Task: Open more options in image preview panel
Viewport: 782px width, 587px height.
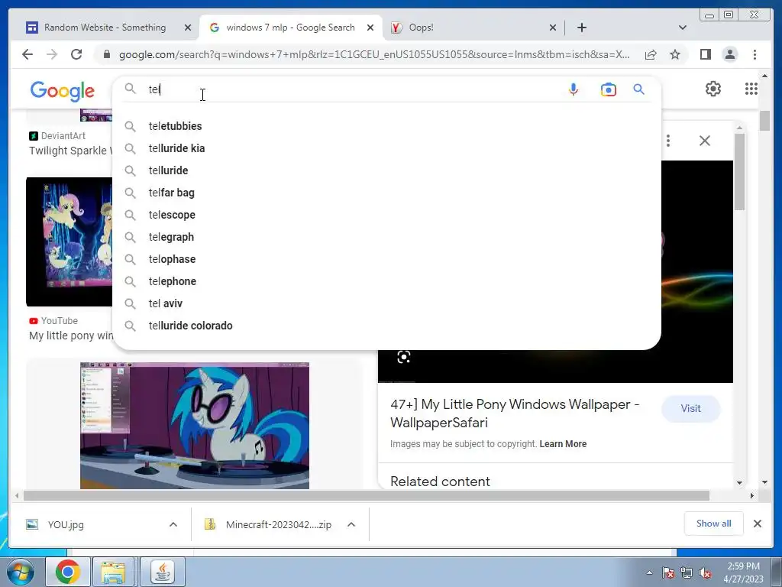Action: [x=668, y=141]
